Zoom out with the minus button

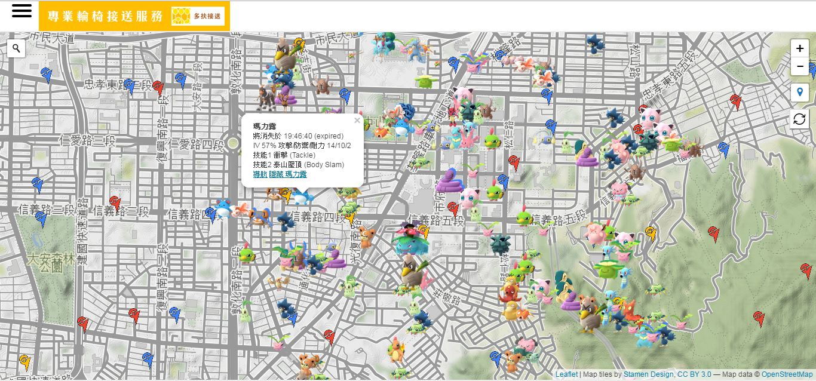(800, 66)
